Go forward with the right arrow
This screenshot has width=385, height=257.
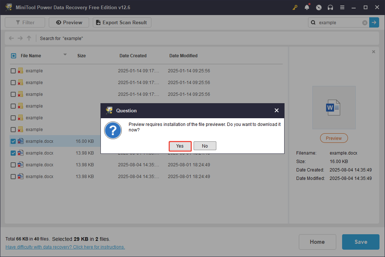click(20, 38)
